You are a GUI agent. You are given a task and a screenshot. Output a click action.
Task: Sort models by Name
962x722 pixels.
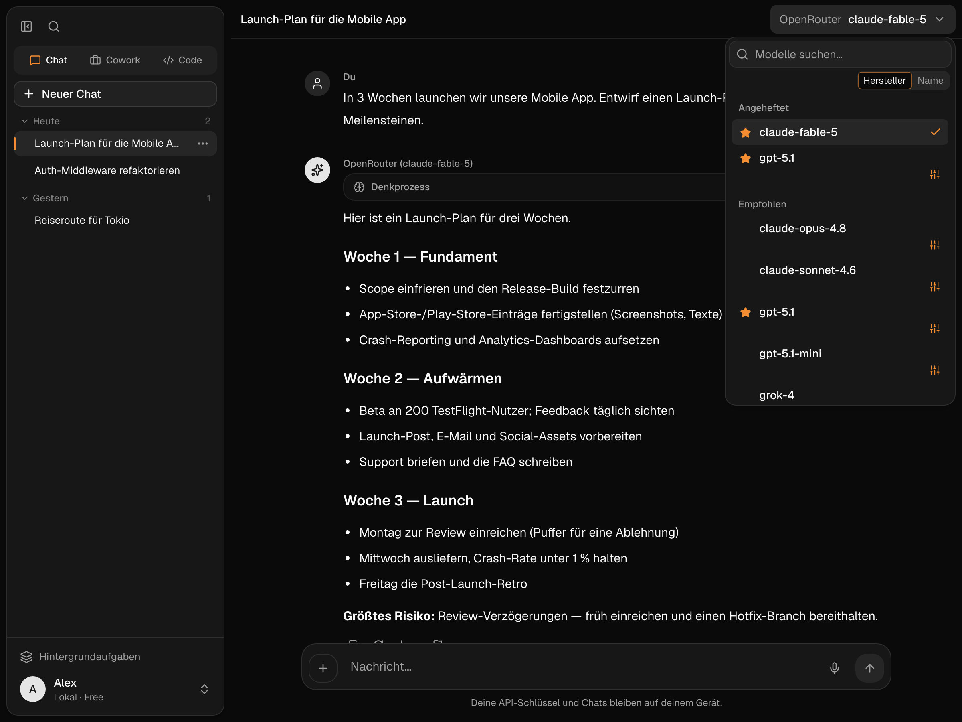(x=930, y=81)
